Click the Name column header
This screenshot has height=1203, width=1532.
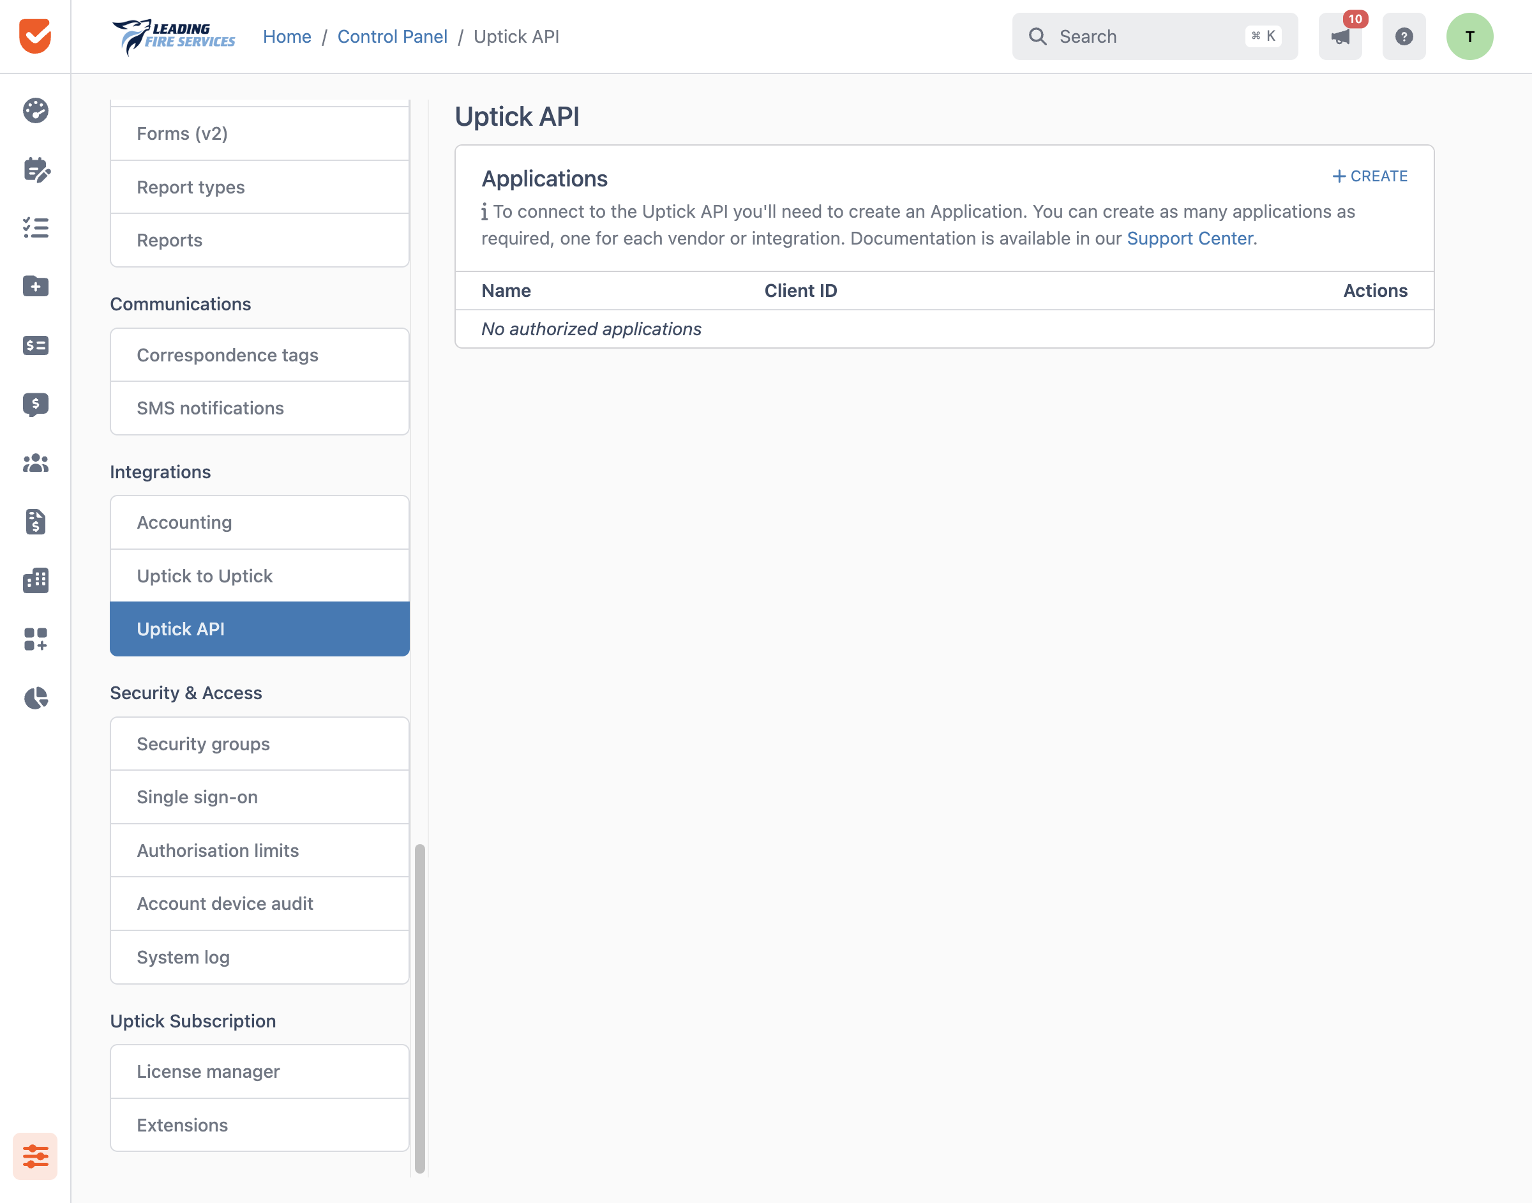click(506, 290)
